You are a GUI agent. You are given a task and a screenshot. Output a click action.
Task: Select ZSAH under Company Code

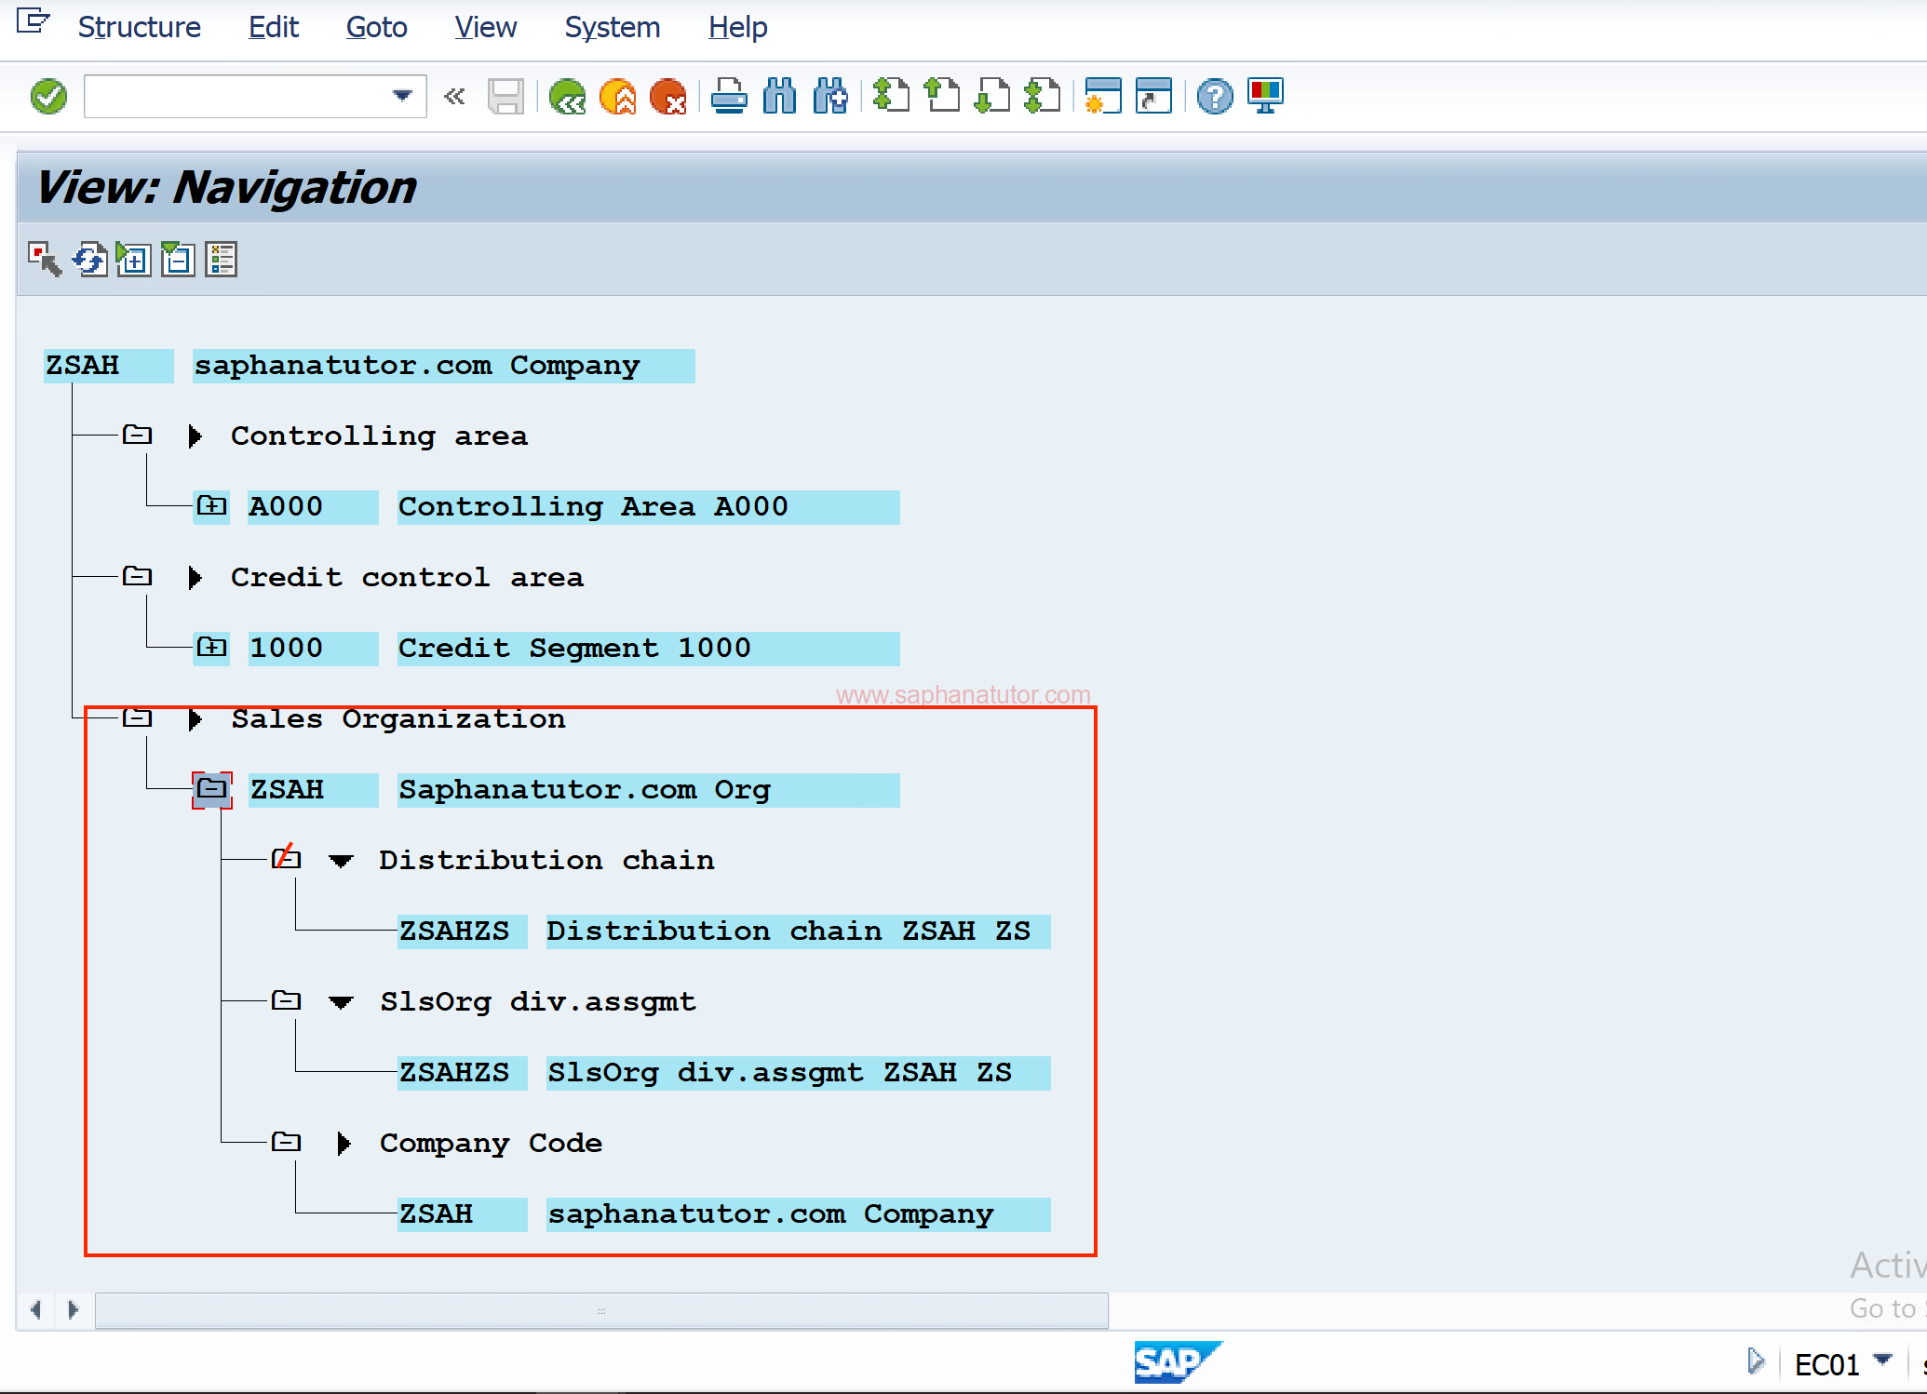click(462, 1214)
